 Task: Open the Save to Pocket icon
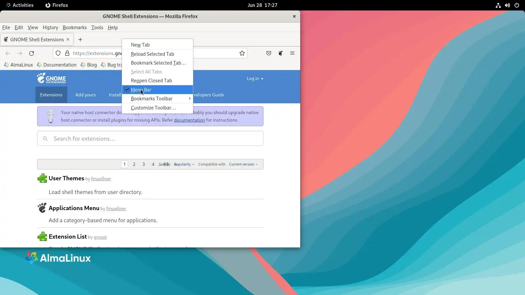[x=269, y=53]
